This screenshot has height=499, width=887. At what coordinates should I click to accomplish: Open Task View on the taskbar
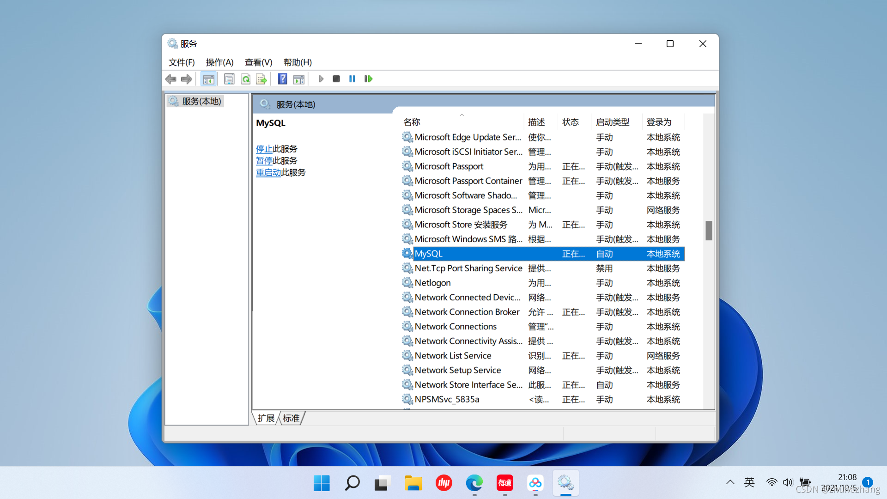click(383, 483)
